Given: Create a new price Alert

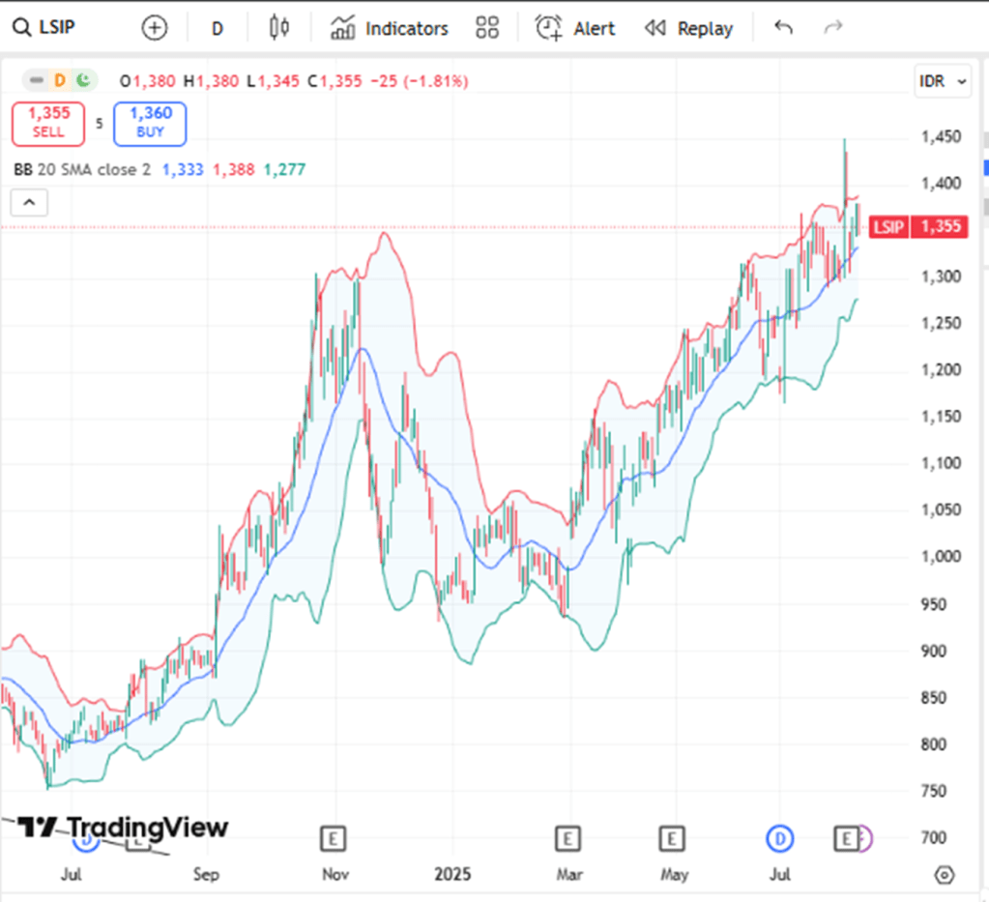Looking at the screenshot, I should 576,29.
